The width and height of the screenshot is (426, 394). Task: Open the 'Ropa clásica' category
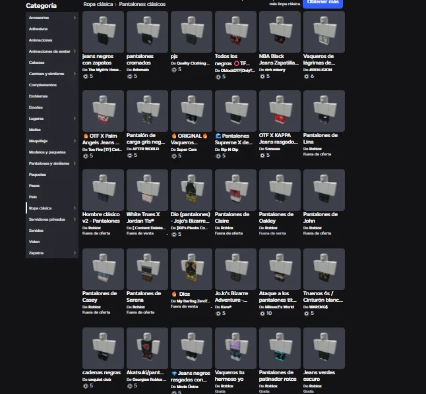tap(41, 208)
